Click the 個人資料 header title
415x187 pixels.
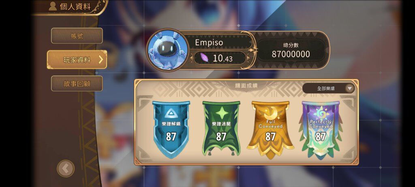point(75,6)
